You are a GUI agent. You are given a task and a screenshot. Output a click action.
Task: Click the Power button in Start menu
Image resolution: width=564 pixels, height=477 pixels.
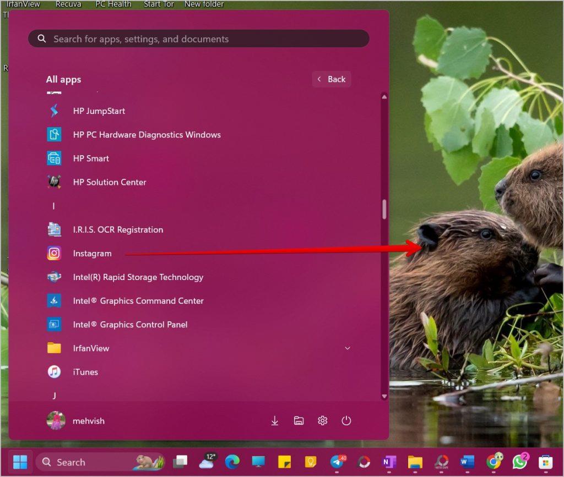click(346, 421)
